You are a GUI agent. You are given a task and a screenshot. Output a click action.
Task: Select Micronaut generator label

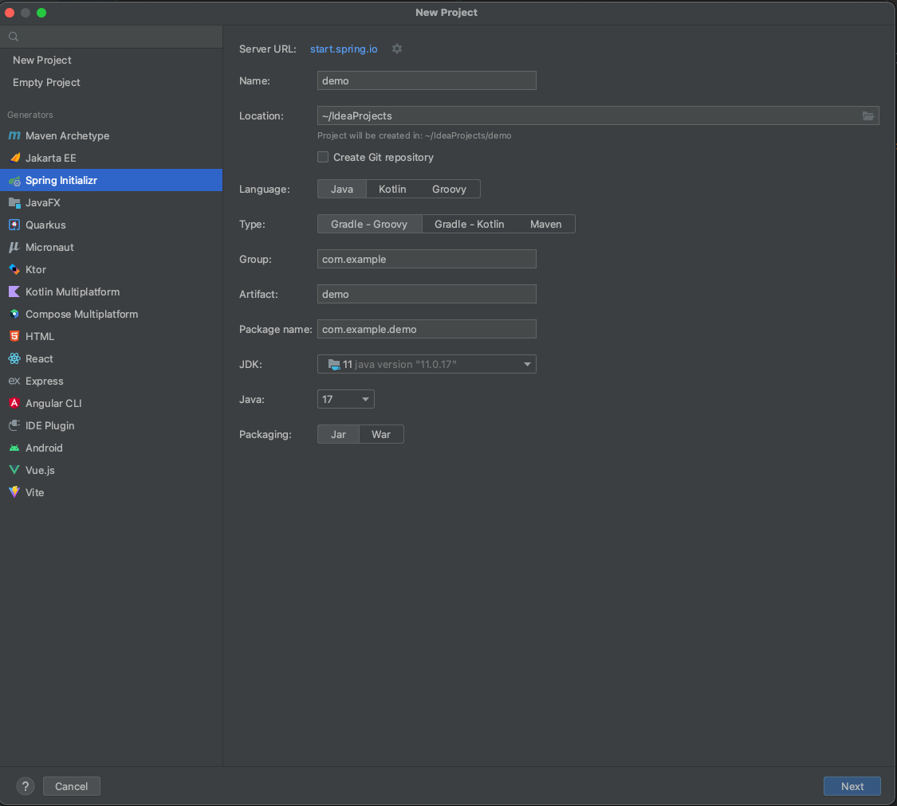49,248
